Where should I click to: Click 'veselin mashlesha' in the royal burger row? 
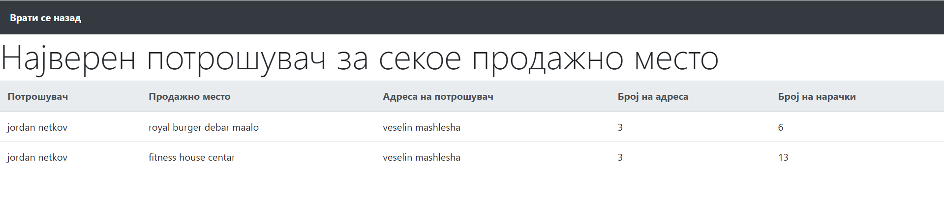(x=422, y=128)
